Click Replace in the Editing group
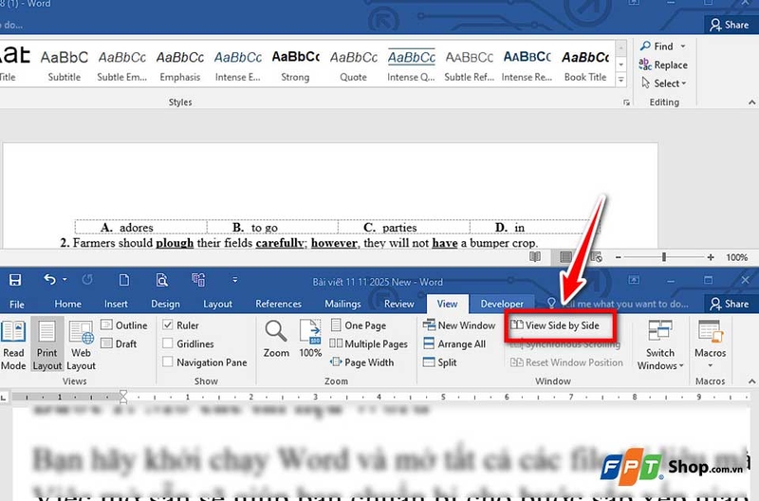 pos(662,65)
